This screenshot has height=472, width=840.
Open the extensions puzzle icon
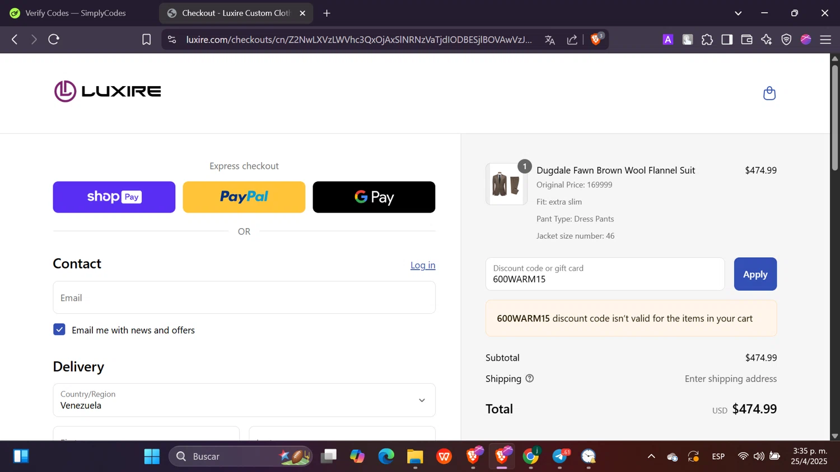[x=707, y=39]
